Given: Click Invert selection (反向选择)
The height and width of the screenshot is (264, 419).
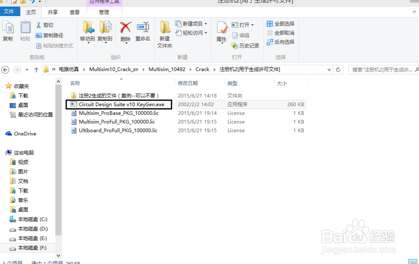Looking at the screenshot, I should tap(281, 42).
